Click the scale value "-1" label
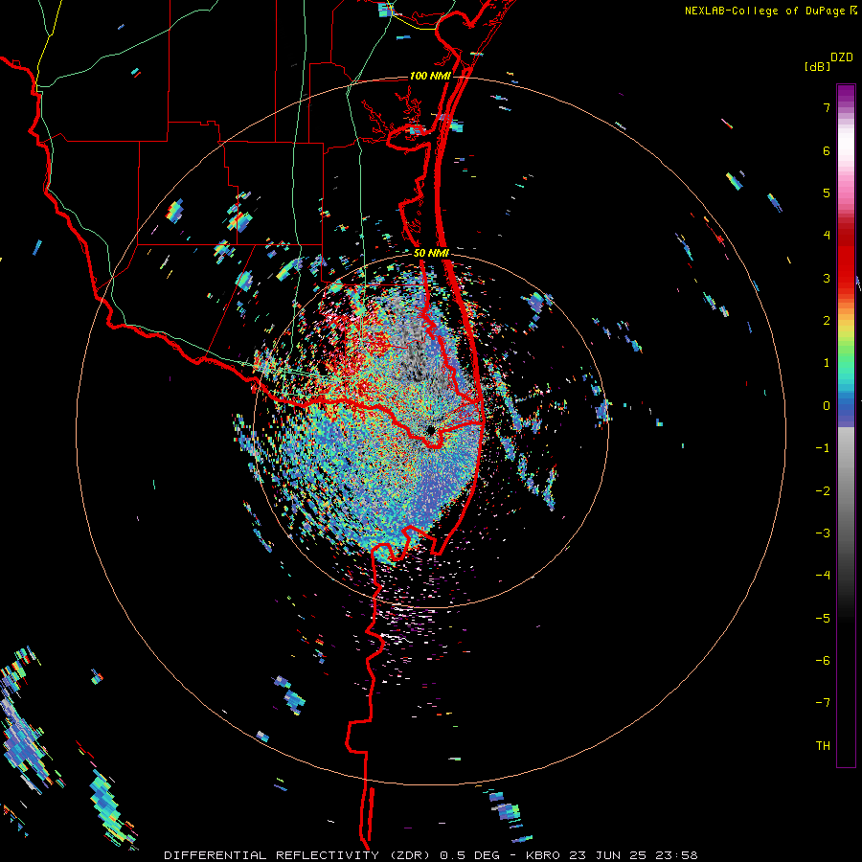 (x=823, y=448)
